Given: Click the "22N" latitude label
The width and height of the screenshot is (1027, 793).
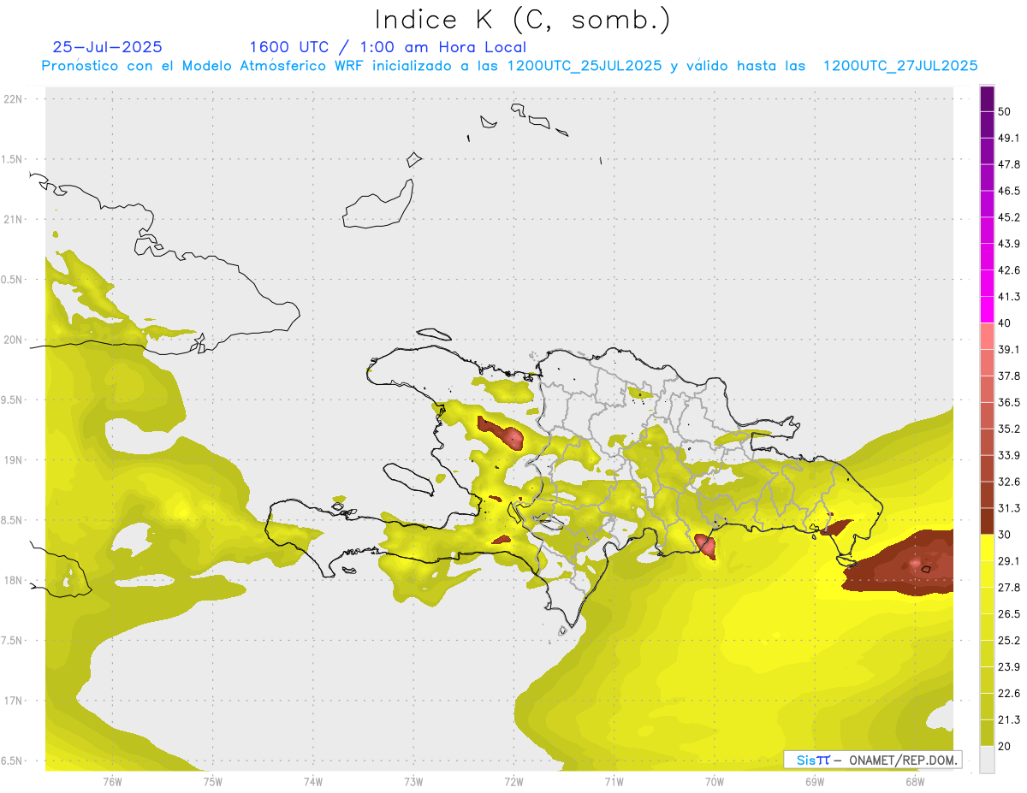Looking at the screenshot, I should coord(14,98).
